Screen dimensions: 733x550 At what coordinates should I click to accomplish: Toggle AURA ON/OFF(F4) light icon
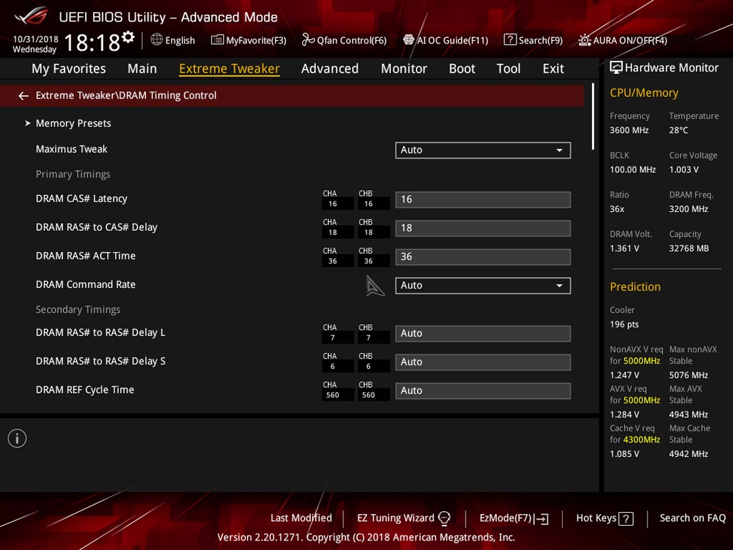coord(584,40)
